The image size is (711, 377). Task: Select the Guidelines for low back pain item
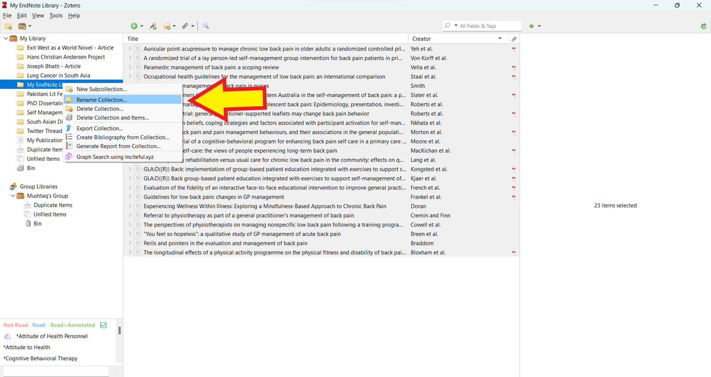(322, 197)
